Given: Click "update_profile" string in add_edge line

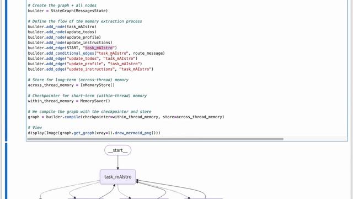Looking at the screenshot, I should pyautogui.click(x=85, y=64).
